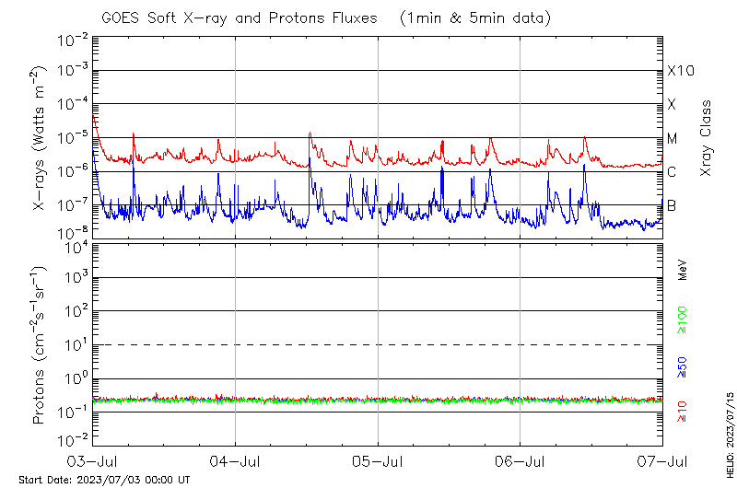Click the MeV label beside proton panel
Image resolution: width=737 pixels, height=488 pixels.
pyautogui.click(x=683, y=268)
